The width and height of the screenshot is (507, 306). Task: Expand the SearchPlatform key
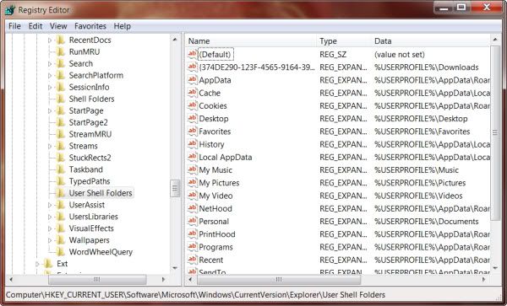[x=50, y=76]
